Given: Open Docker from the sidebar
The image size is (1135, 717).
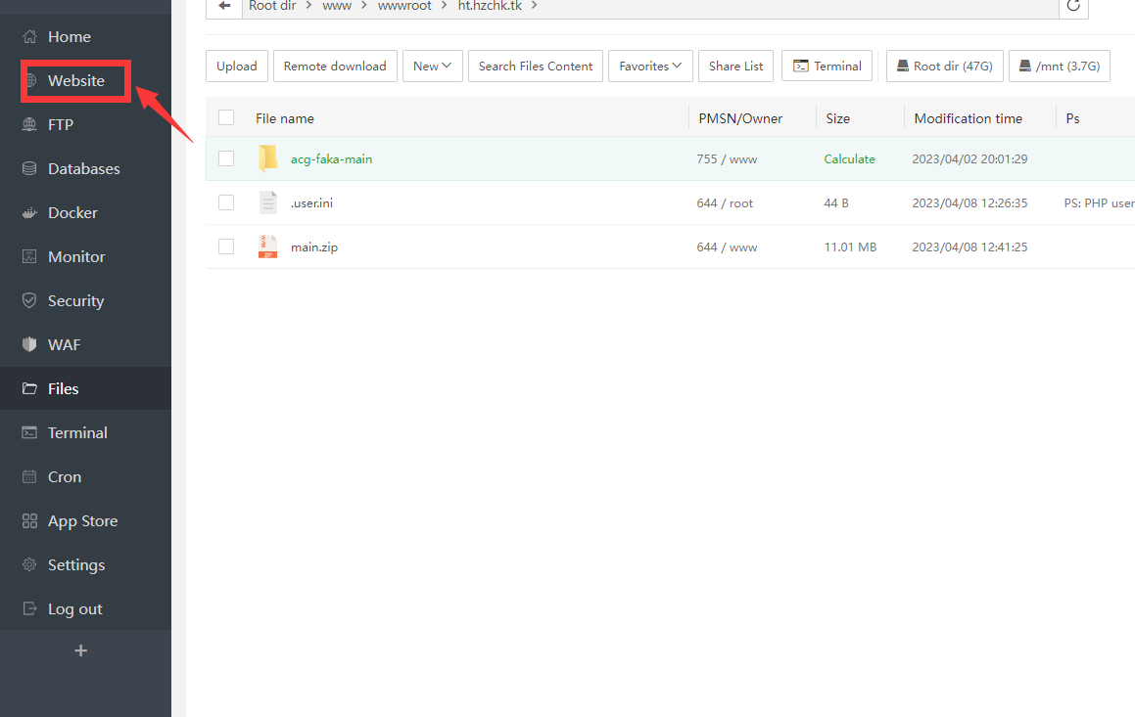Looking at the screenshot, I should pos(72,212).
